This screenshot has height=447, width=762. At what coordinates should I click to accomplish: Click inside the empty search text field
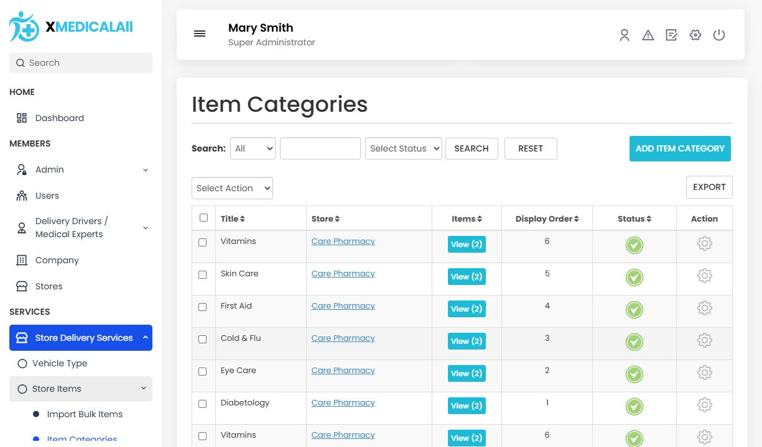[320, 148]
